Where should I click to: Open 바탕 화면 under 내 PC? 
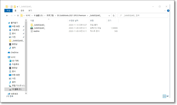click(14, 75)
